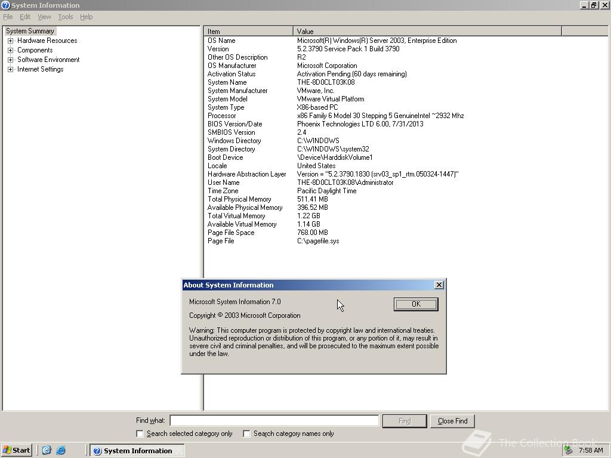Select Internet Settings tree item
Screen dimensions: 611x458
coord(40,69)
